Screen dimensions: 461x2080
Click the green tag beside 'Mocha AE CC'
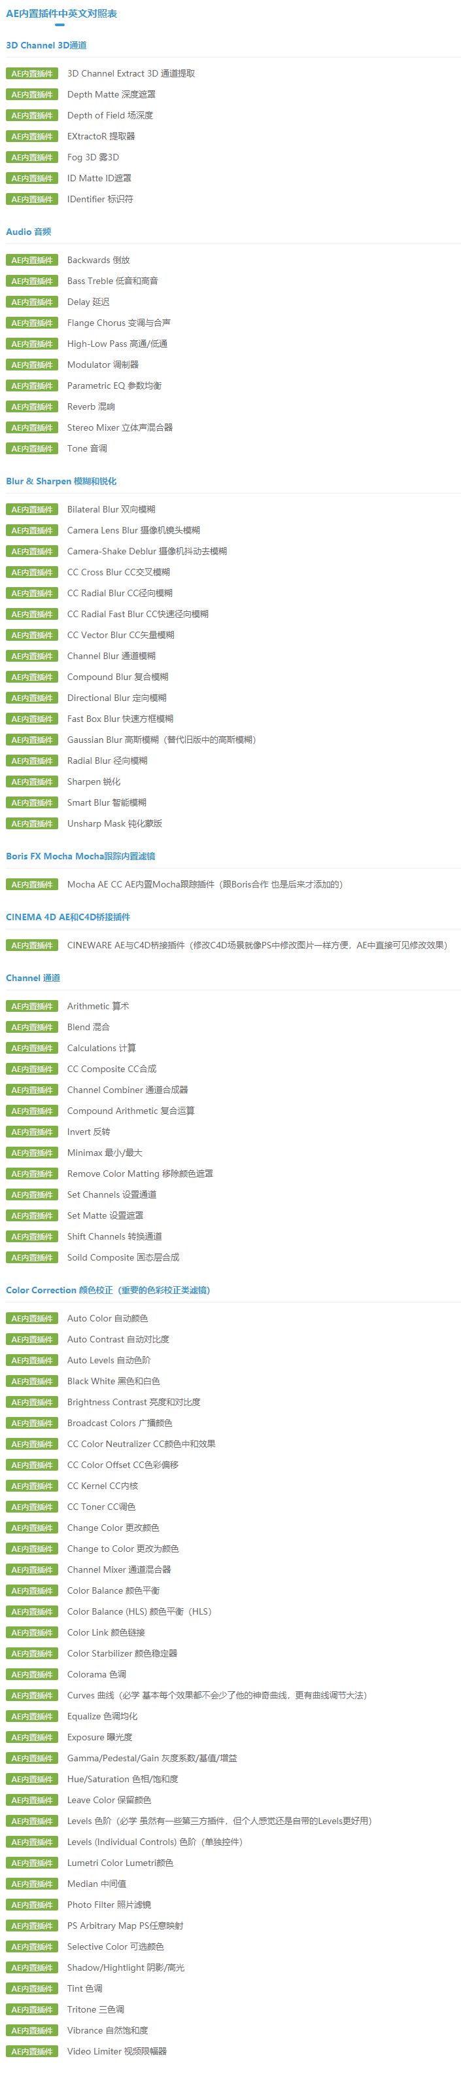pyautogui.click(x=31, y=885)
